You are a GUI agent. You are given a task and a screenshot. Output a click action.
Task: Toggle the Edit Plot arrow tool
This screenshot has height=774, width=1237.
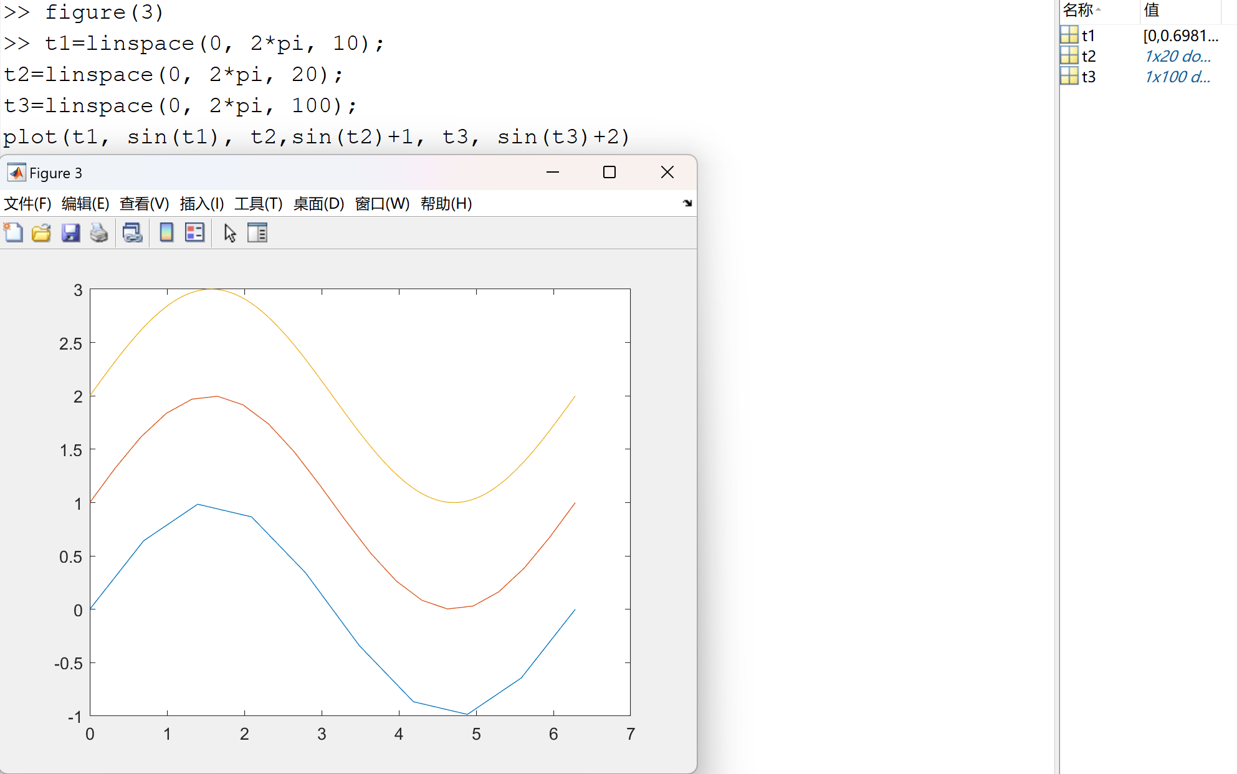pos(230,233)
